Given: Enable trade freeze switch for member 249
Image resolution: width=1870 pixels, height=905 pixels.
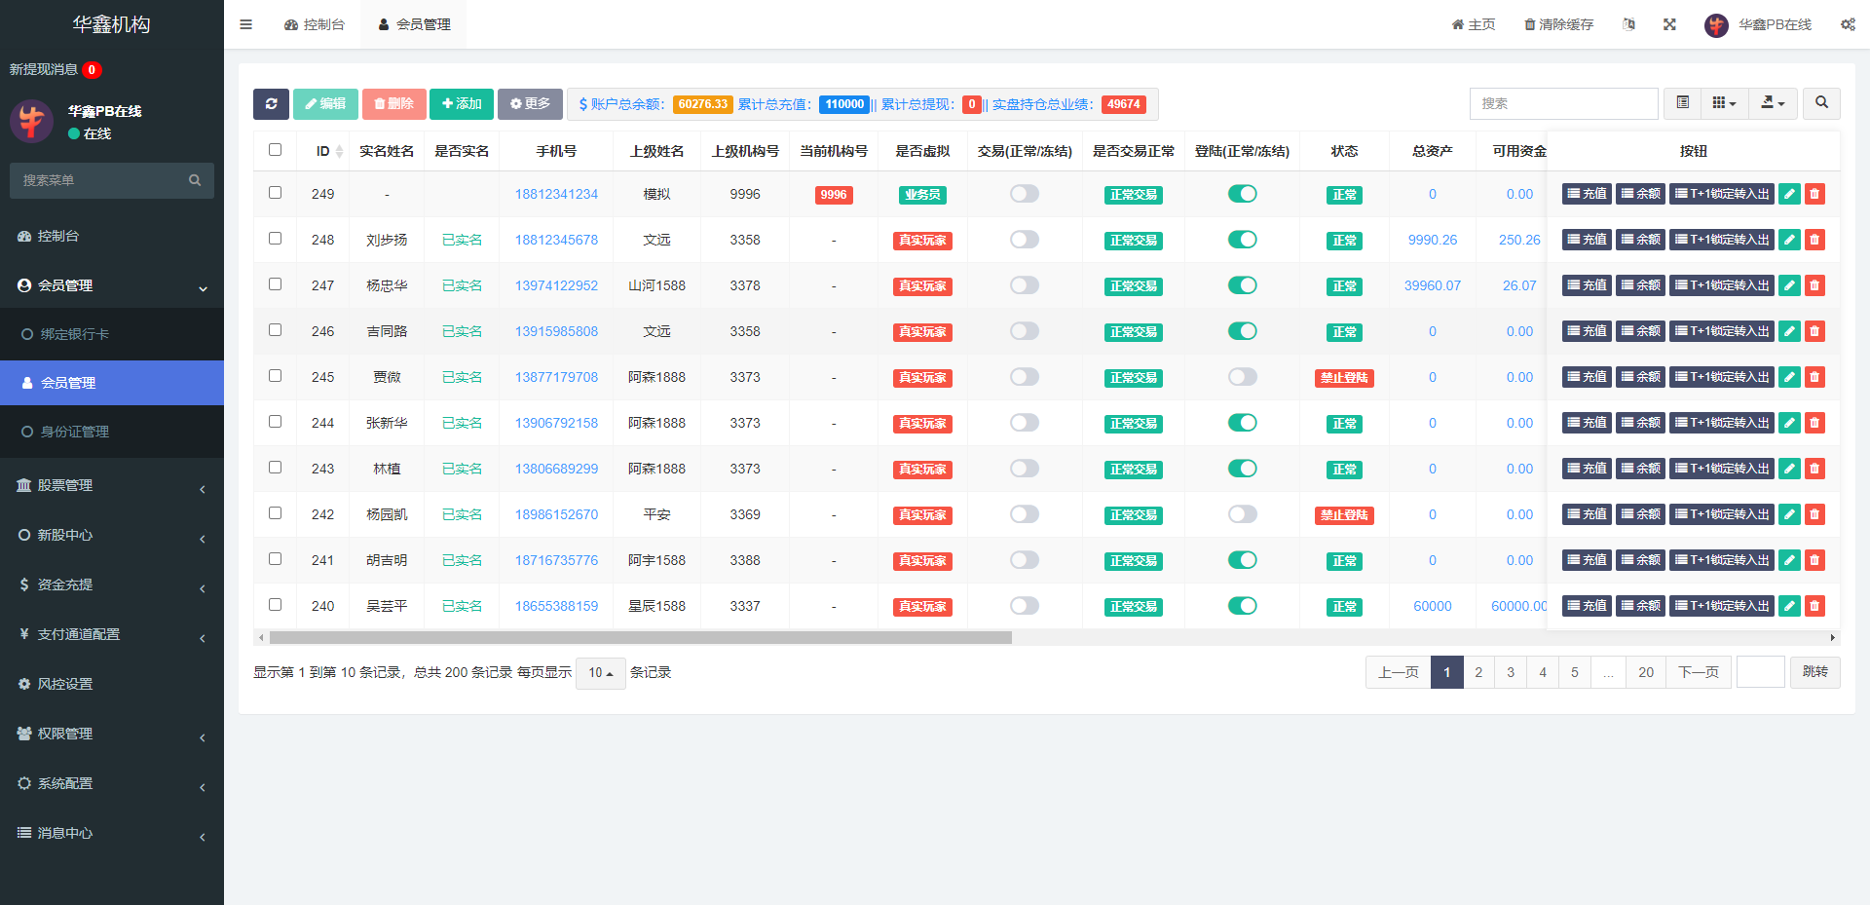Looking at the screenshot, I should tap(1025, 194).
